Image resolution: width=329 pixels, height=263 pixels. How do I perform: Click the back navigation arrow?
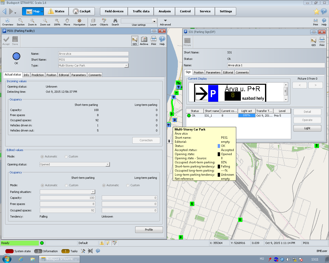click(x=4, y=11)
